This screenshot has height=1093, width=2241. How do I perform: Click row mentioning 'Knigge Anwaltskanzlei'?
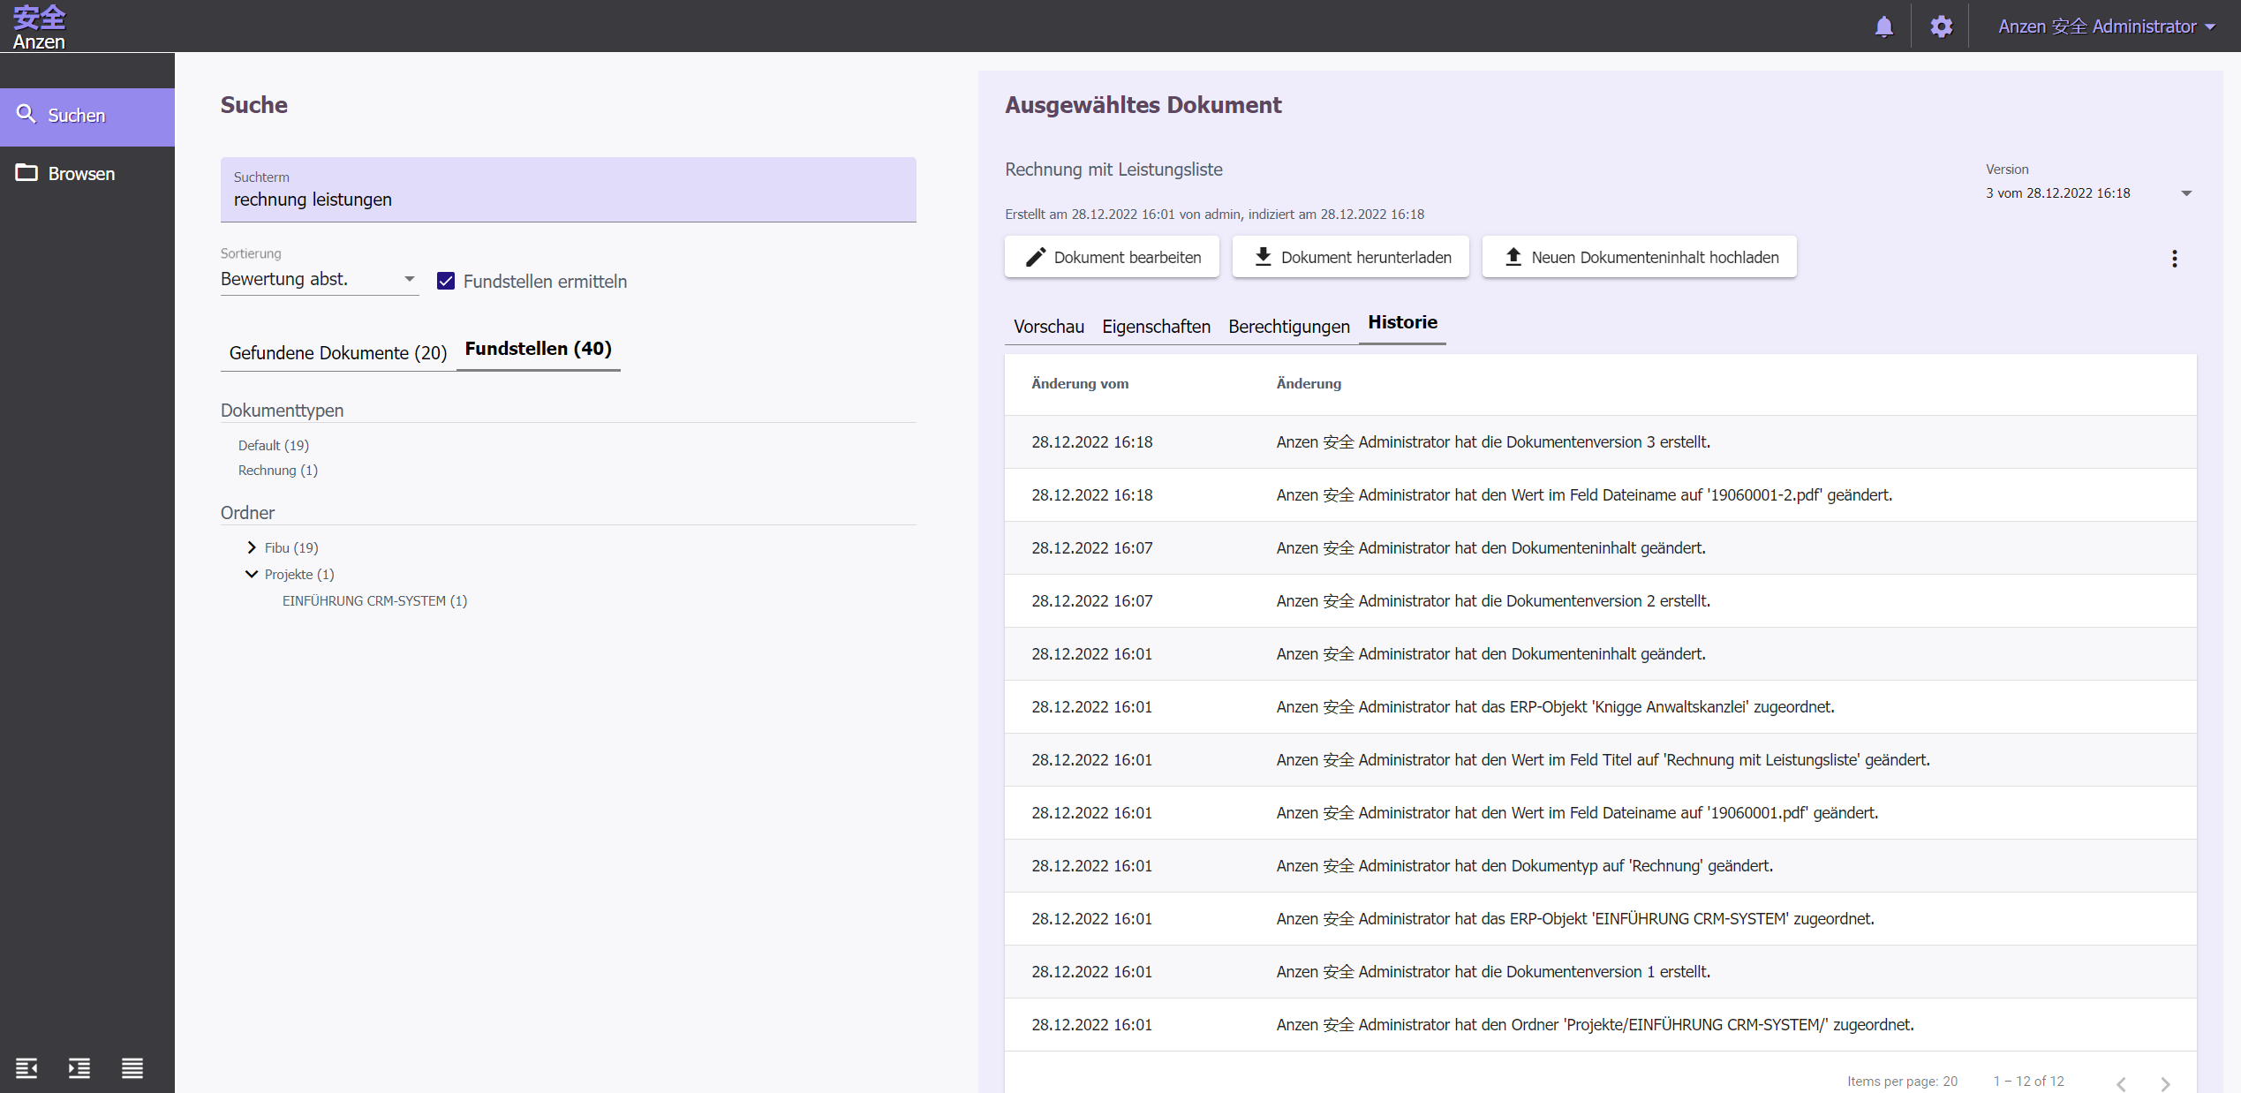point(1600,706)
